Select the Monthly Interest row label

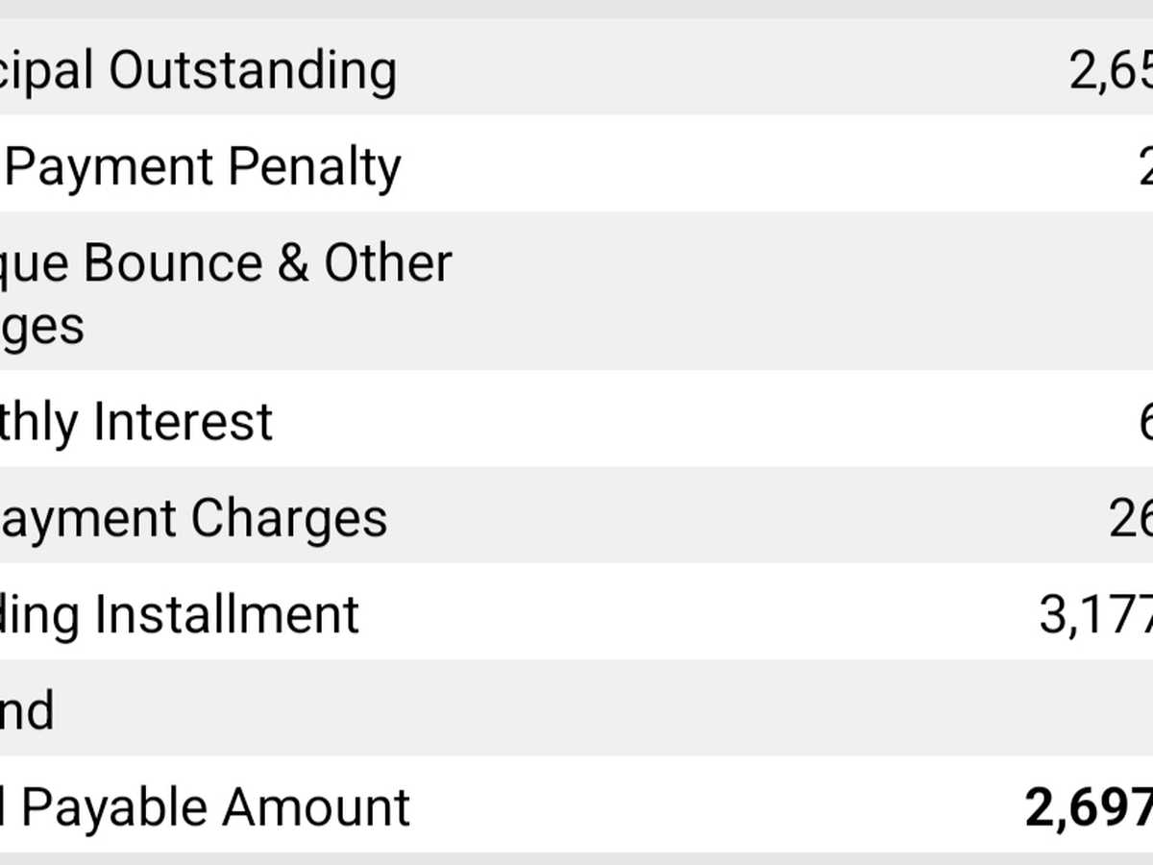click(x=135, y=421)
